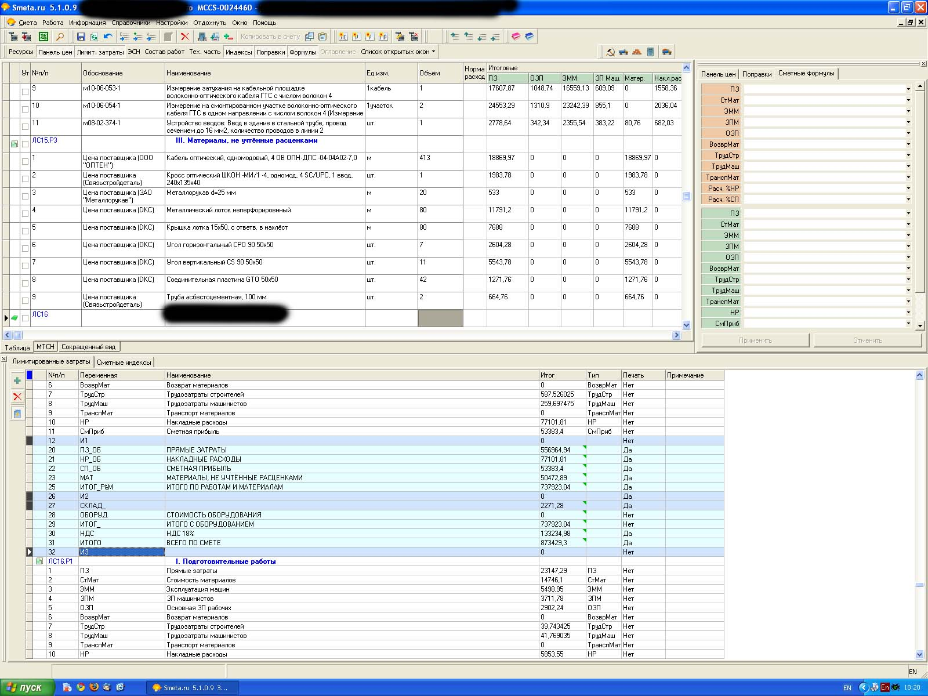Remove limited cost with the red cross icon
The image size is (928, 696).
(x=17, y=397)
